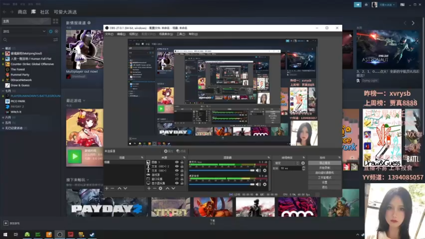Click 开始录制 to start recording
425x239 pixels.
point(325,168)
